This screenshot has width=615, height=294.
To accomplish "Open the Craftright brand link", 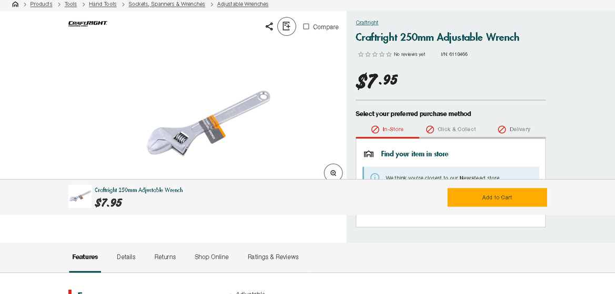I will [x=367, y=23].
